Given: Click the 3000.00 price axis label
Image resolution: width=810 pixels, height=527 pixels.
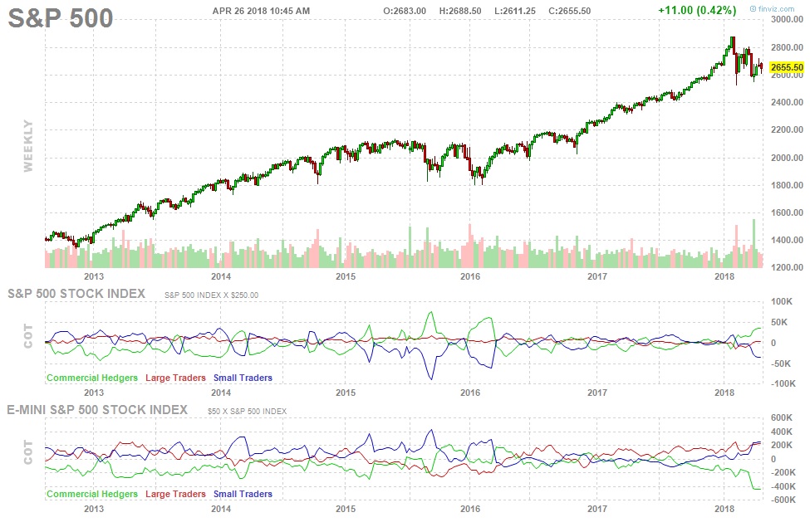Looking at the screenshot, I should (x=787, y=20).
